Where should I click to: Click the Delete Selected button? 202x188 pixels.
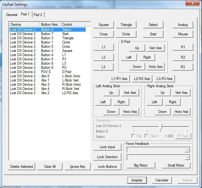point(22,167)
